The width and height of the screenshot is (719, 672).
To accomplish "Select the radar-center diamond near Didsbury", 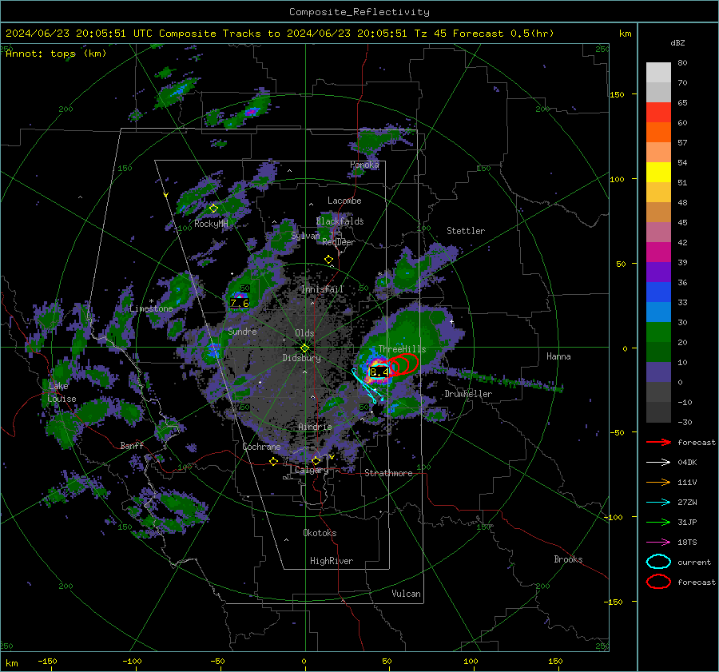I will point(304,348).
